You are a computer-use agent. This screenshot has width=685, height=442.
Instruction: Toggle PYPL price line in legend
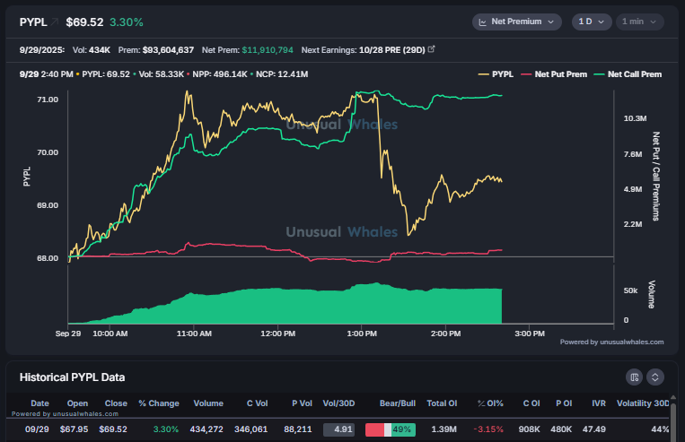point(496,74)
